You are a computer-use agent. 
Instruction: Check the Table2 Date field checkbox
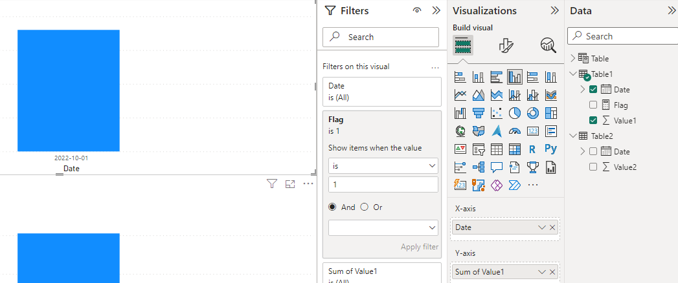pyautogui.click(x=593, y=151)
